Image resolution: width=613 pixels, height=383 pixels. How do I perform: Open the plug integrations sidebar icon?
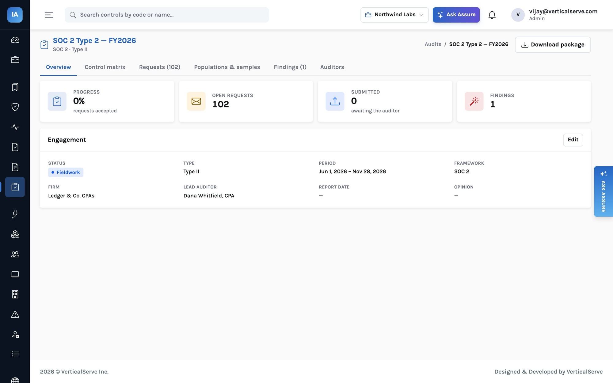coord(15,214)
